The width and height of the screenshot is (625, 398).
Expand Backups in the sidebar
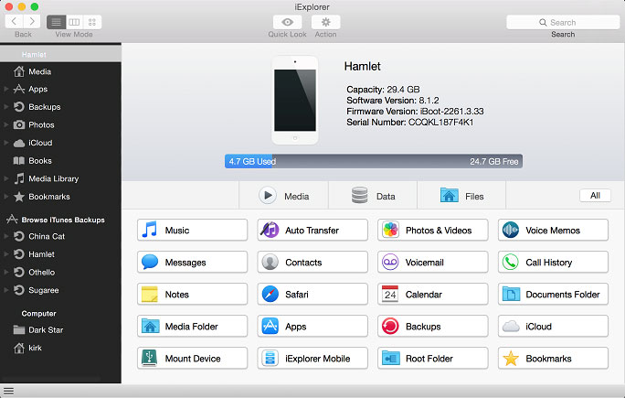[x=6, y=106]
